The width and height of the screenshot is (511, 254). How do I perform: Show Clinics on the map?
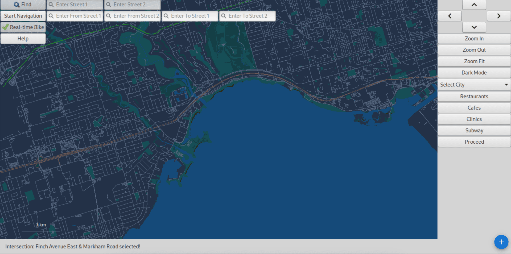coord(474,119)
